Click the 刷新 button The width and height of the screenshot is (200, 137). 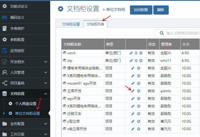click(x=161, y=10)
